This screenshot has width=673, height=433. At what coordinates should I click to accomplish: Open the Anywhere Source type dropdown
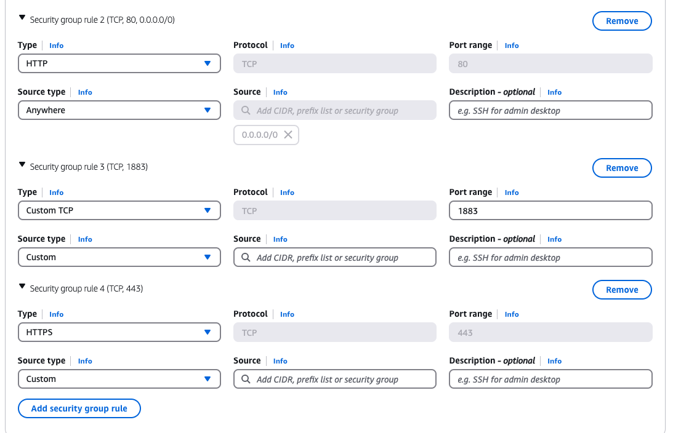tap(119, 110)
